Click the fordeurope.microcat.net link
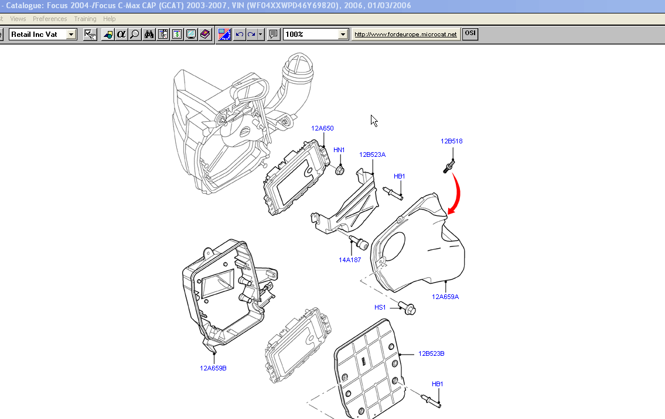The width and height of the screenshot is (665, 419). click(405, 35)
